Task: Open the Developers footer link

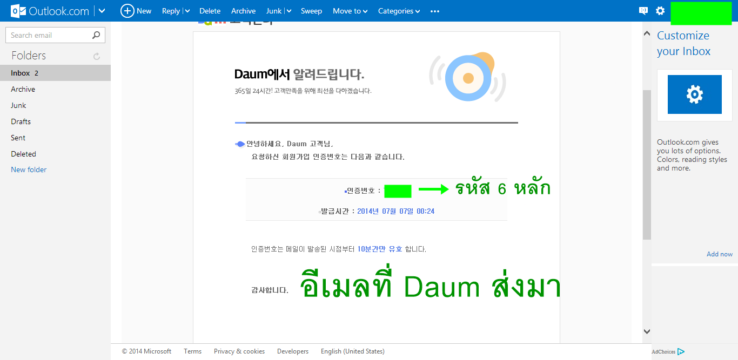Action: tap(293, 351)
